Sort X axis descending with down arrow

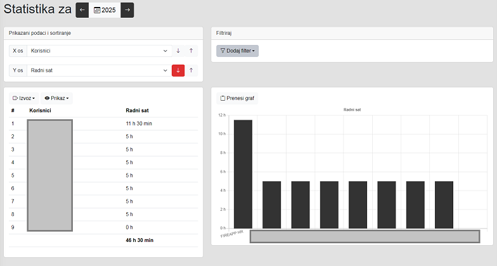pos(178,51)
